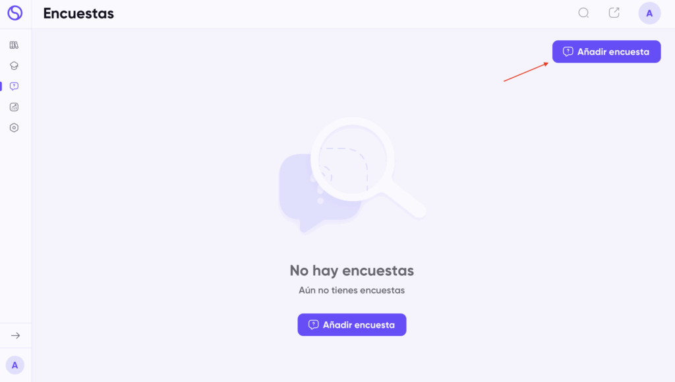Click the Aún no tienes encuestas text
The height and width of the screenshot is (382, 675).
point(352,290)
